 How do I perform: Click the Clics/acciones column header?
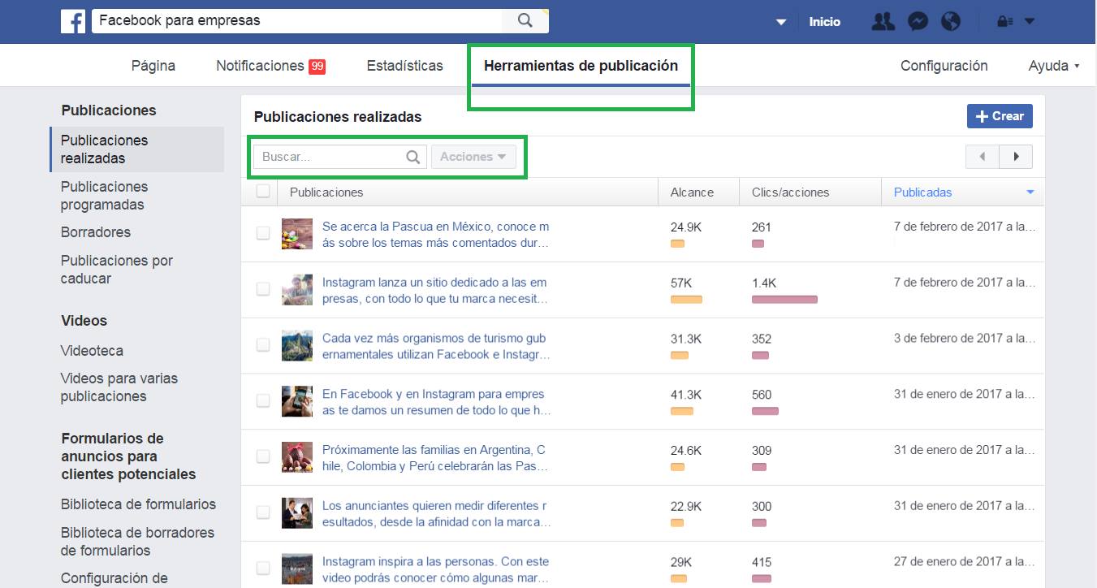[791, 192]
